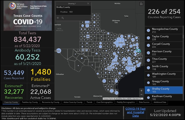Select Taylor County in the list
The width and height of the screenshot is (185, 120).
pos(164,38)
